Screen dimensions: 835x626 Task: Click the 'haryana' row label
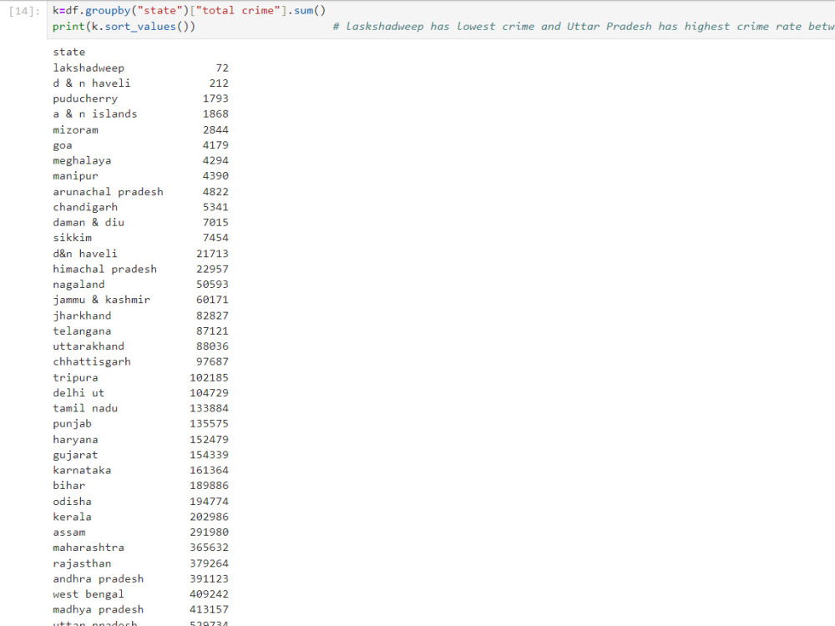(75, 440)
